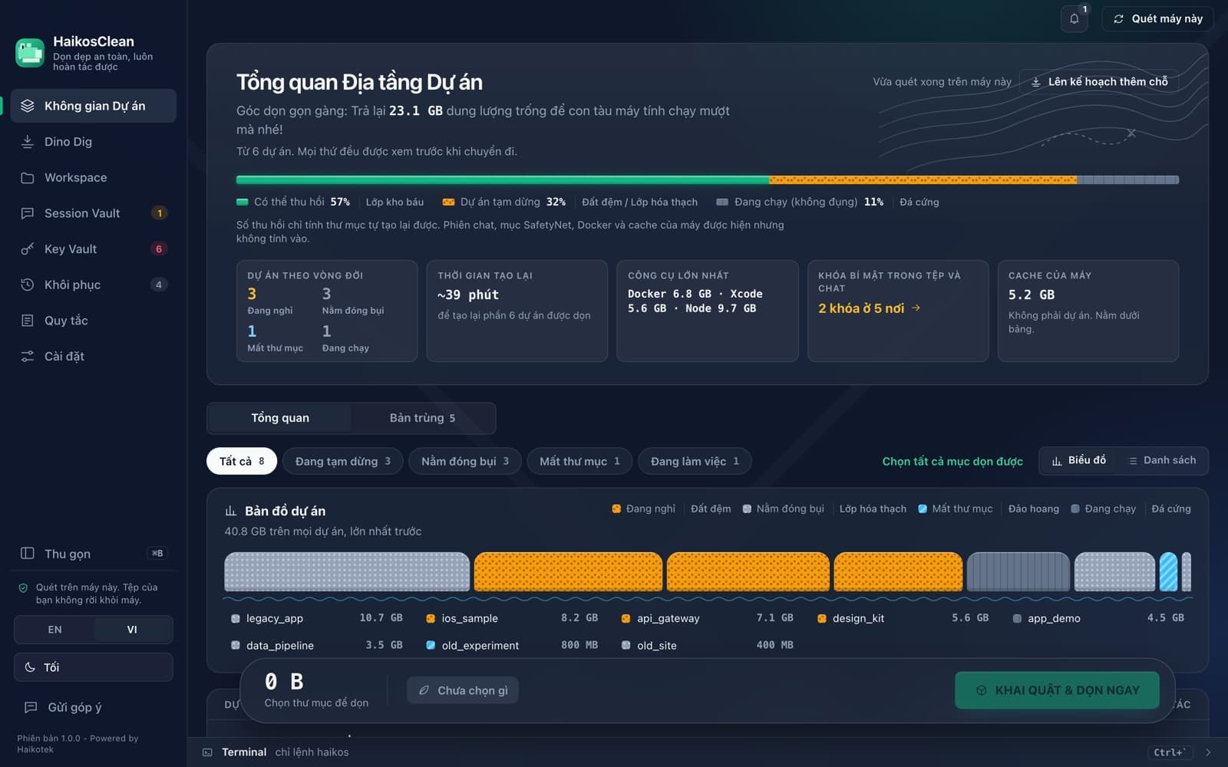Click the orange paused segment of storage bar
This screenshot has width=1228, height=767.
coord(923,180)
